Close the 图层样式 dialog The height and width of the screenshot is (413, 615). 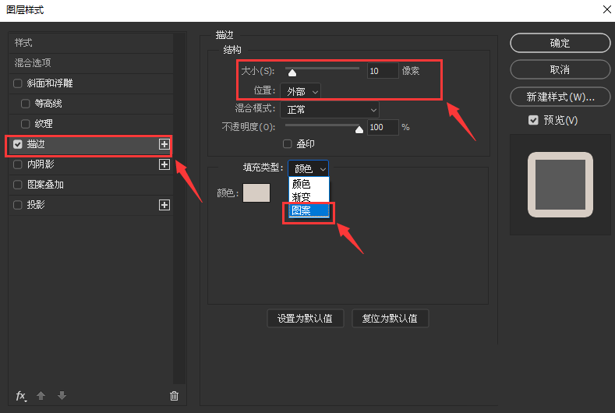click(x=606, y=9)
